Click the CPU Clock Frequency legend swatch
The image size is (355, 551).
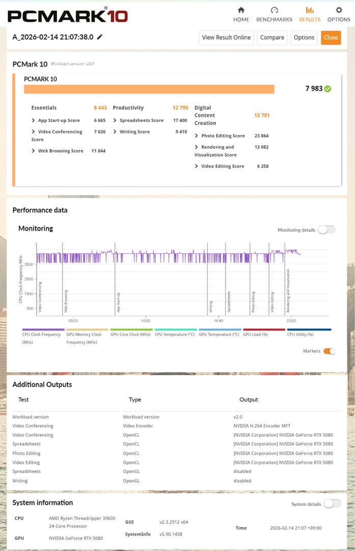(43, 330)
